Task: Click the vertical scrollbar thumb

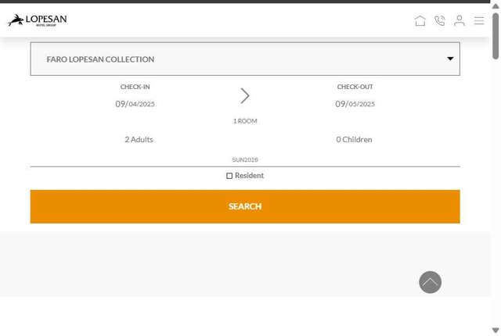Action: (496, 36)
